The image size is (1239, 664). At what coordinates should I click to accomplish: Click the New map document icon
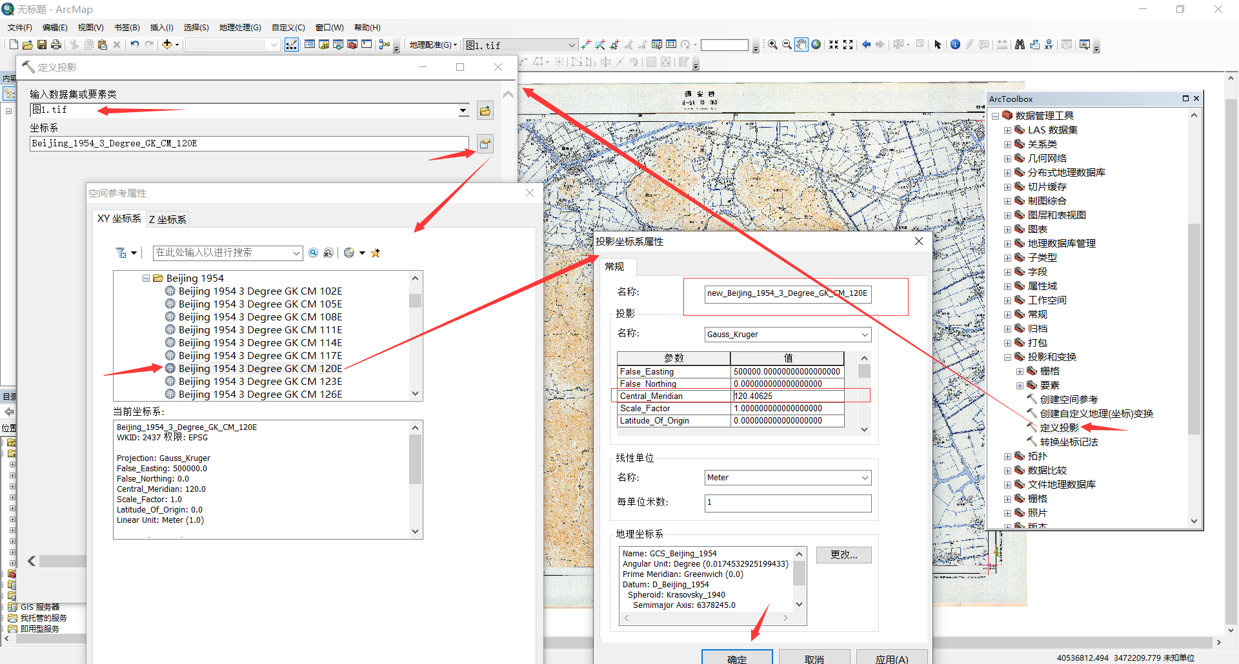point(14,44)
